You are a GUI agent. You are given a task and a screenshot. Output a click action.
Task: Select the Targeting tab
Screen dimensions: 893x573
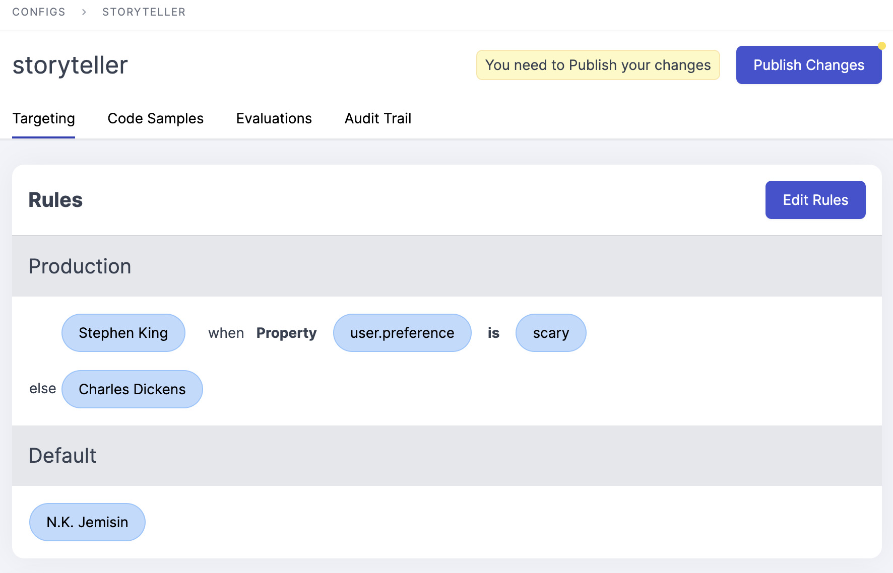(43, 118)
